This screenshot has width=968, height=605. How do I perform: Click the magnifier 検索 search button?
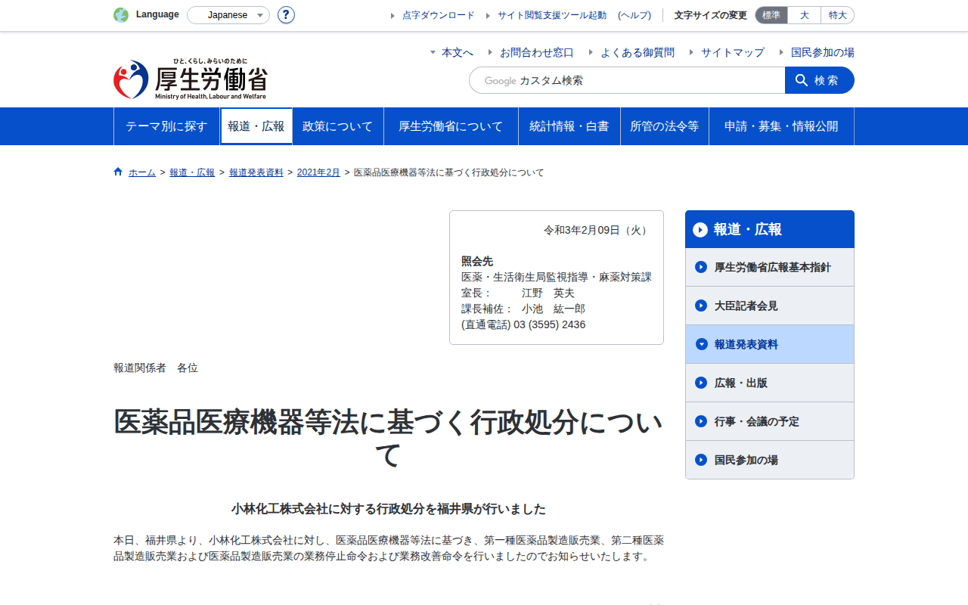(820, 80)
